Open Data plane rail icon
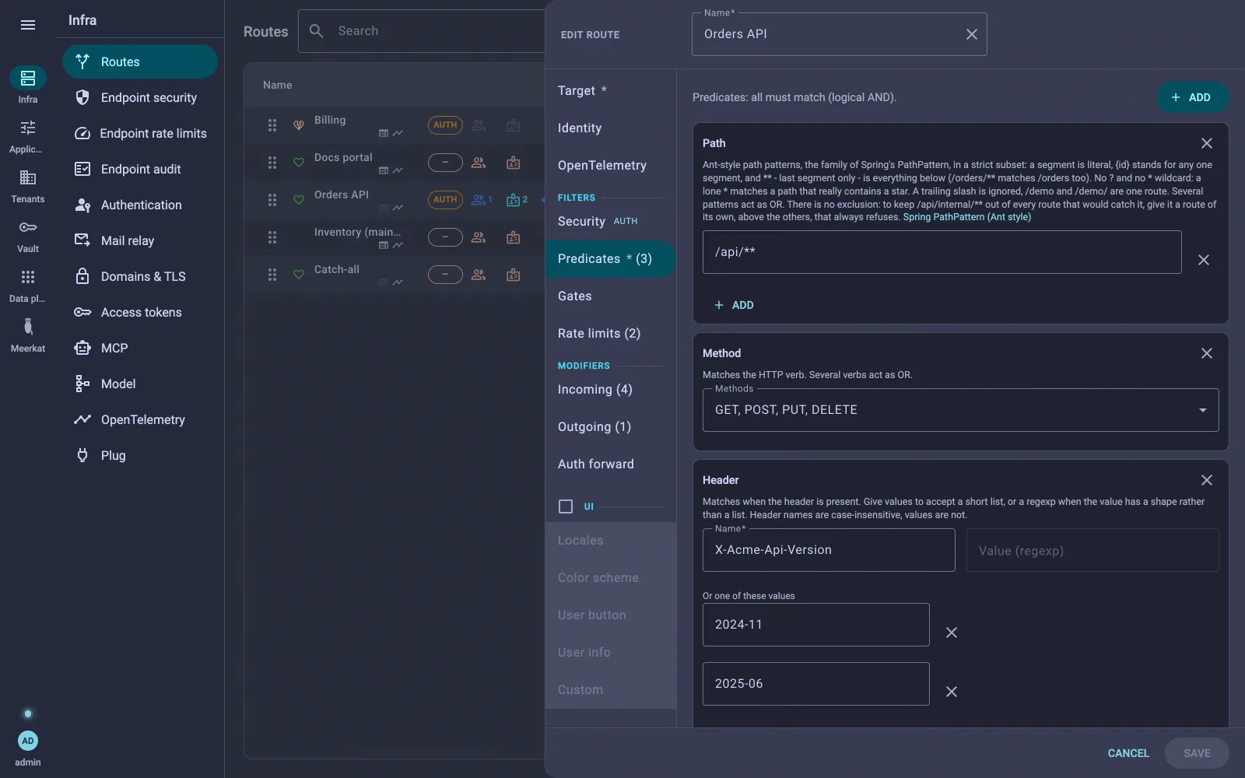The width and height of the screenshot is (1245, 778). pyautogui.click(x=28, y=286)
